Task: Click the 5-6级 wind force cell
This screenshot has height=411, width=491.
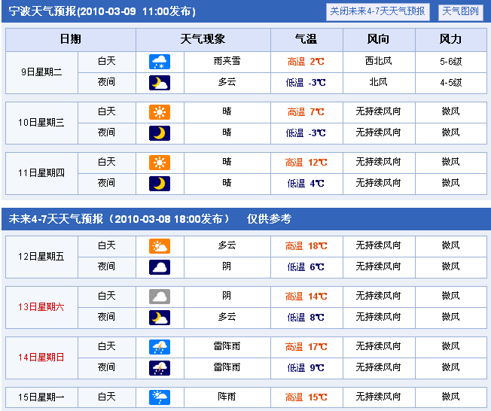Action: (x=451, y=62)
